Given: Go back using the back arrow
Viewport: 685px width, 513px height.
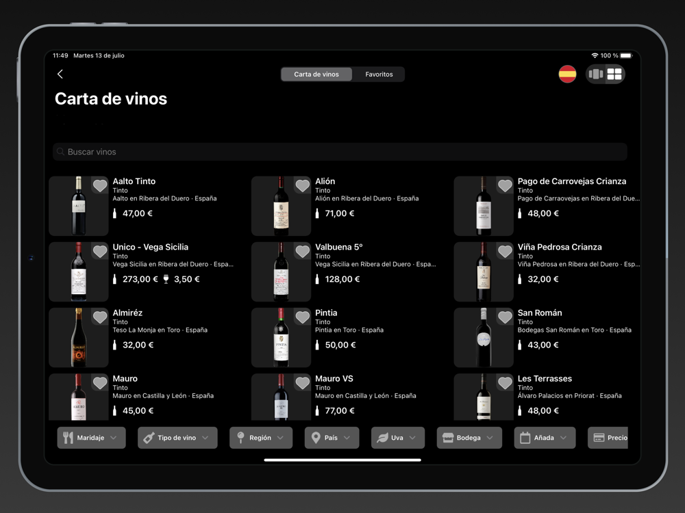Looking at the screenshot, I should 60,74.
